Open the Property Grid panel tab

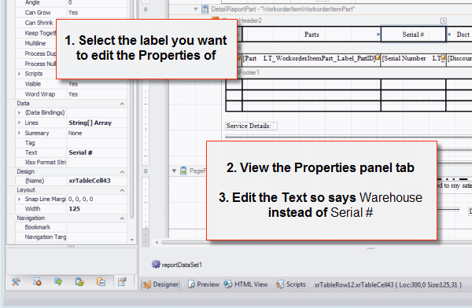tap(122, 282)
